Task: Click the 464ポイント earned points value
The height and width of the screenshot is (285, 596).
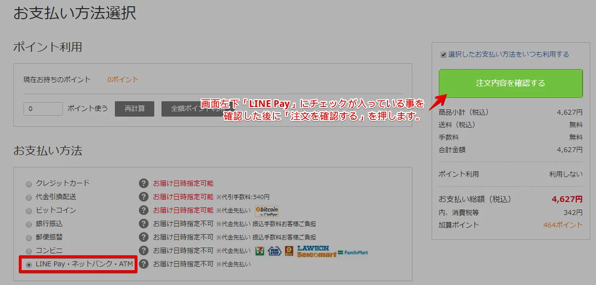Action: [x=563, y=225]
